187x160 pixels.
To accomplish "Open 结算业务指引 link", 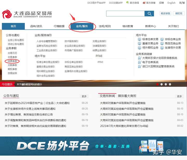I will [x=99, y=50].
